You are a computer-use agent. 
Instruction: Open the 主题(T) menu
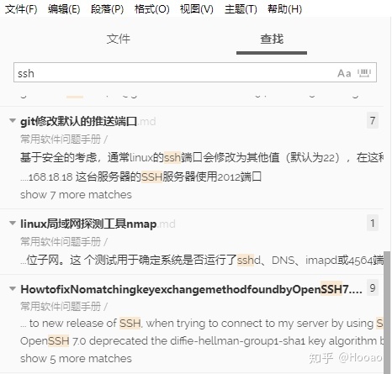tap(241, 9)
